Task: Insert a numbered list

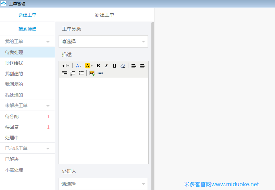Action: pyautogui.click(x=73, y=73)
